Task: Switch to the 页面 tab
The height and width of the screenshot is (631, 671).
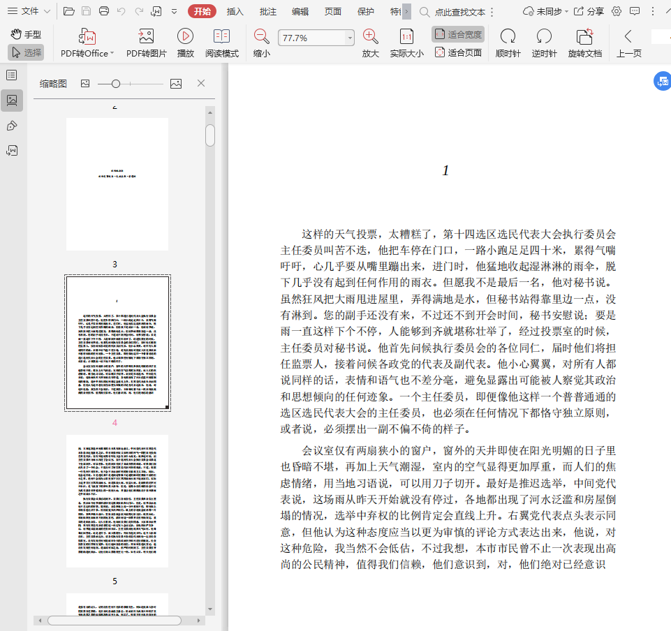Action: tap(332, 12)
